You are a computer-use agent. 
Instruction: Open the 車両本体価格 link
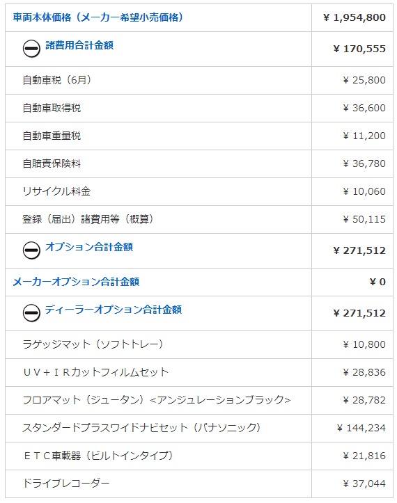click(98, 17)
